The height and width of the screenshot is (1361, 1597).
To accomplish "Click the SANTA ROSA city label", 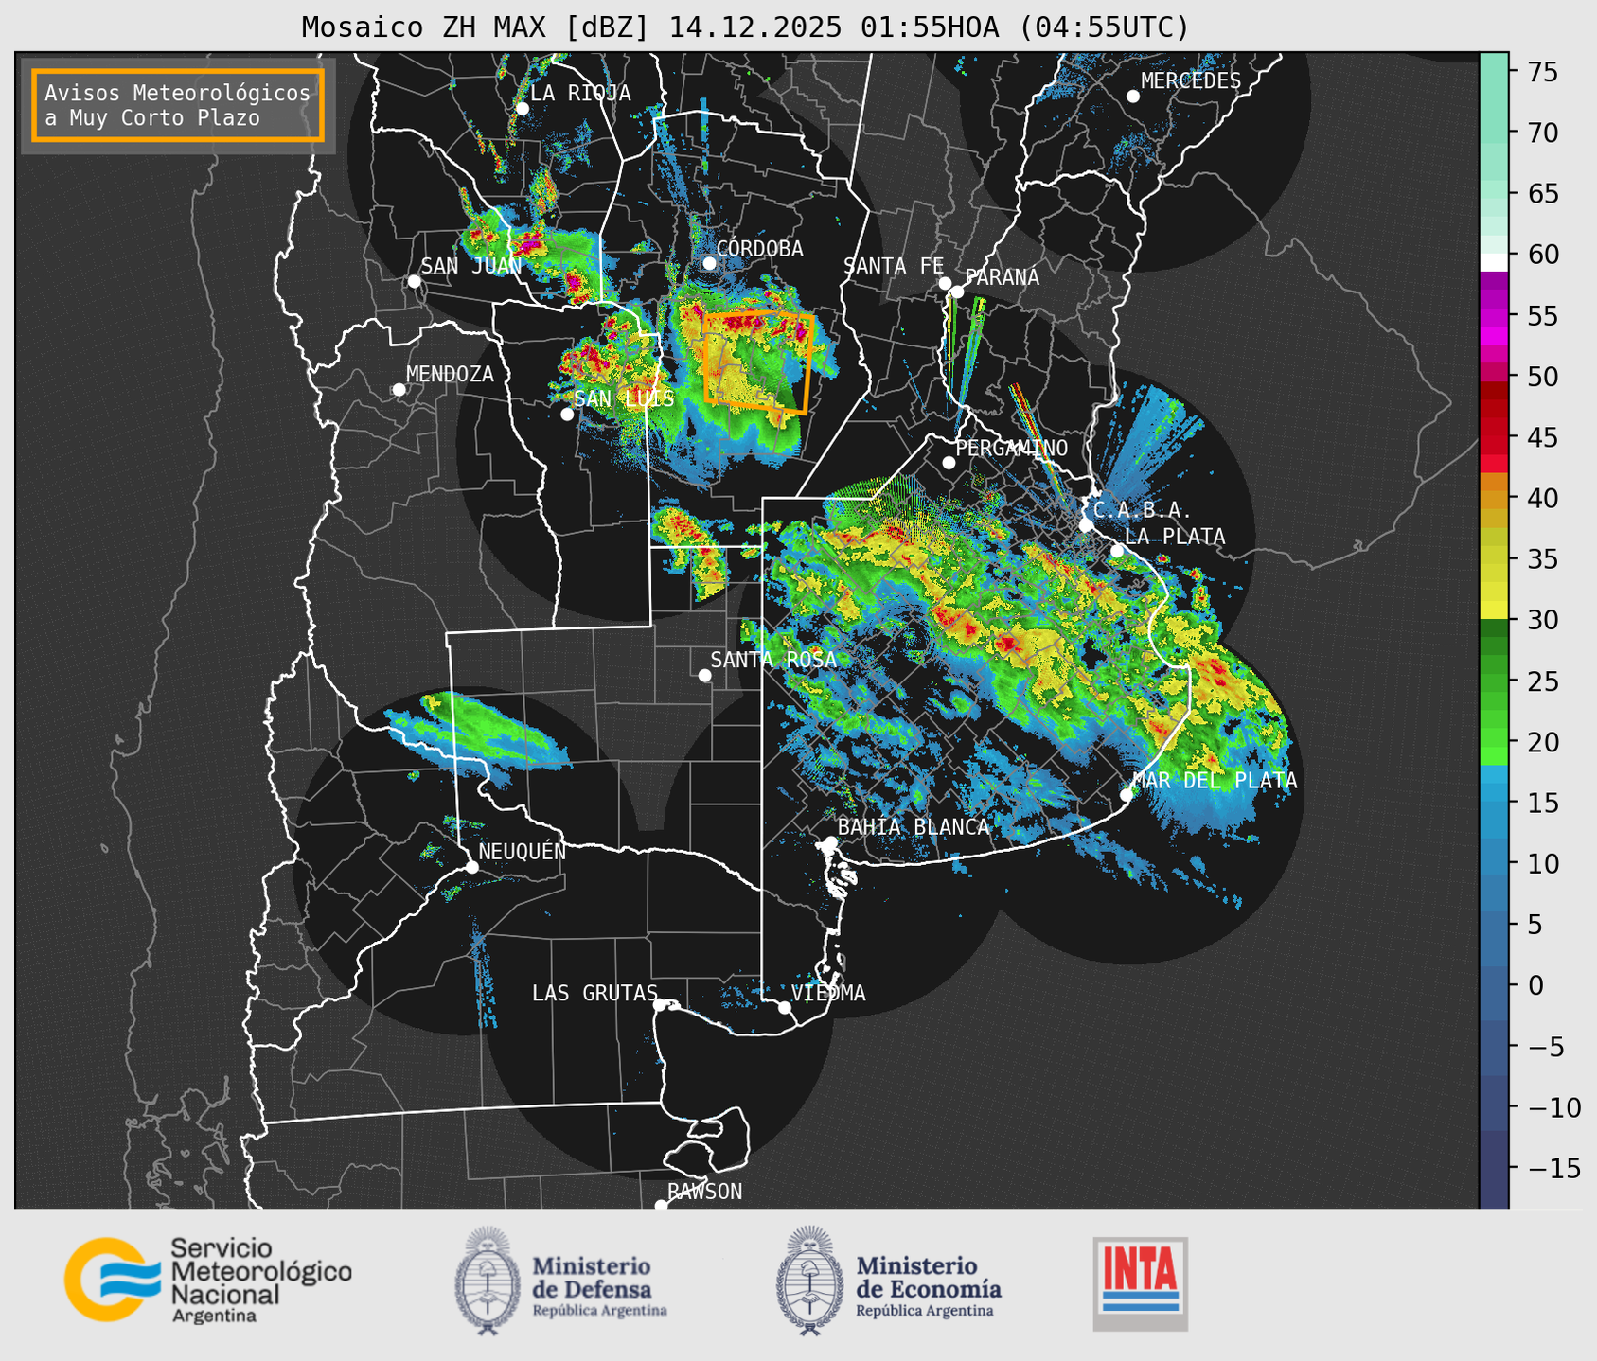I will click(773, 660).
